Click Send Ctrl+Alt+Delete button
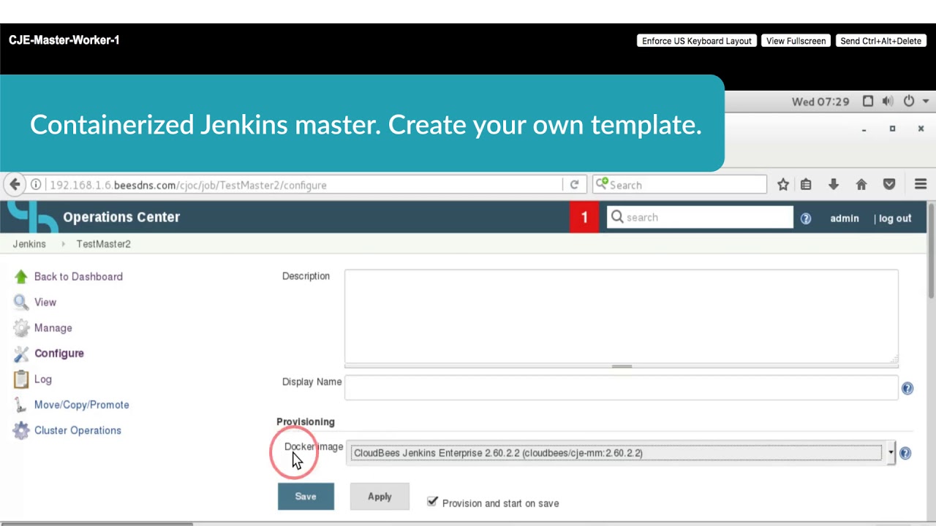This screenshot has height=526, width=936. [x=880, y=41]
